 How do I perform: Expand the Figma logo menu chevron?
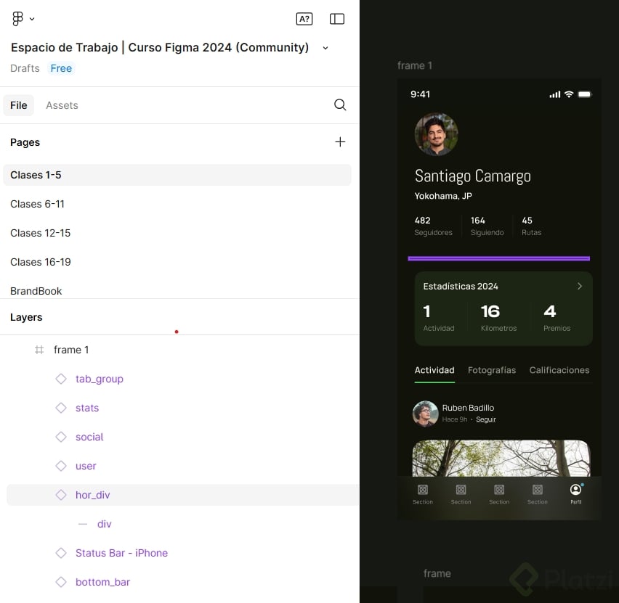coord(32,19)
